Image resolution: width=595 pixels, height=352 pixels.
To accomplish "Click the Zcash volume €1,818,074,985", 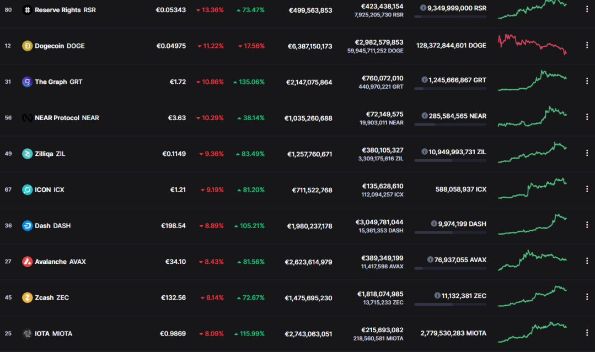I will click(x=380, y=294).
